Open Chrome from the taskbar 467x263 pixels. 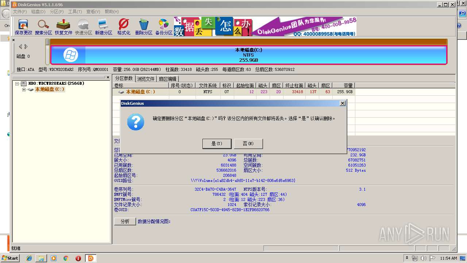(x=66, y=258)
